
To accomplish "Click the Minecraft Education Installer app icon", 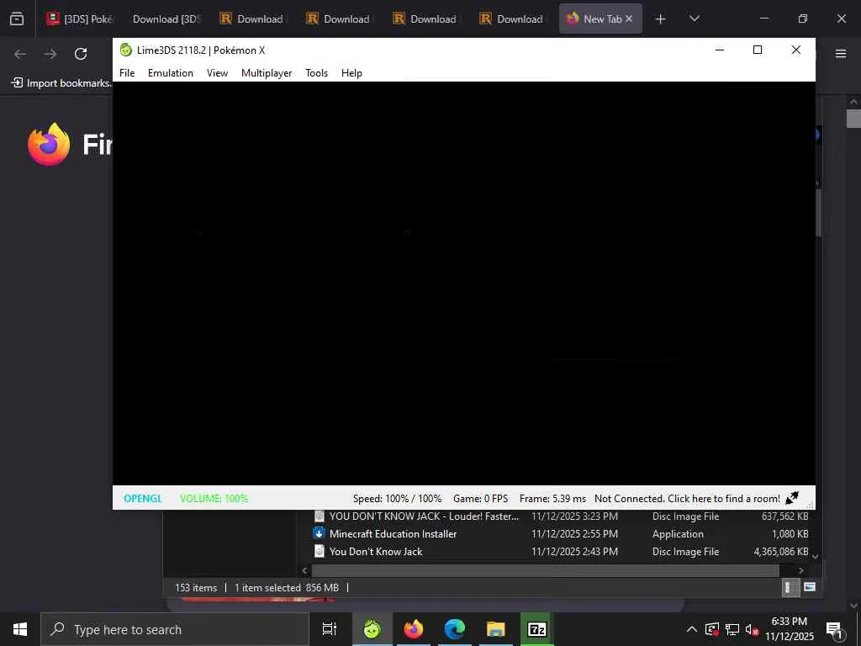I will tap(319, 533).
